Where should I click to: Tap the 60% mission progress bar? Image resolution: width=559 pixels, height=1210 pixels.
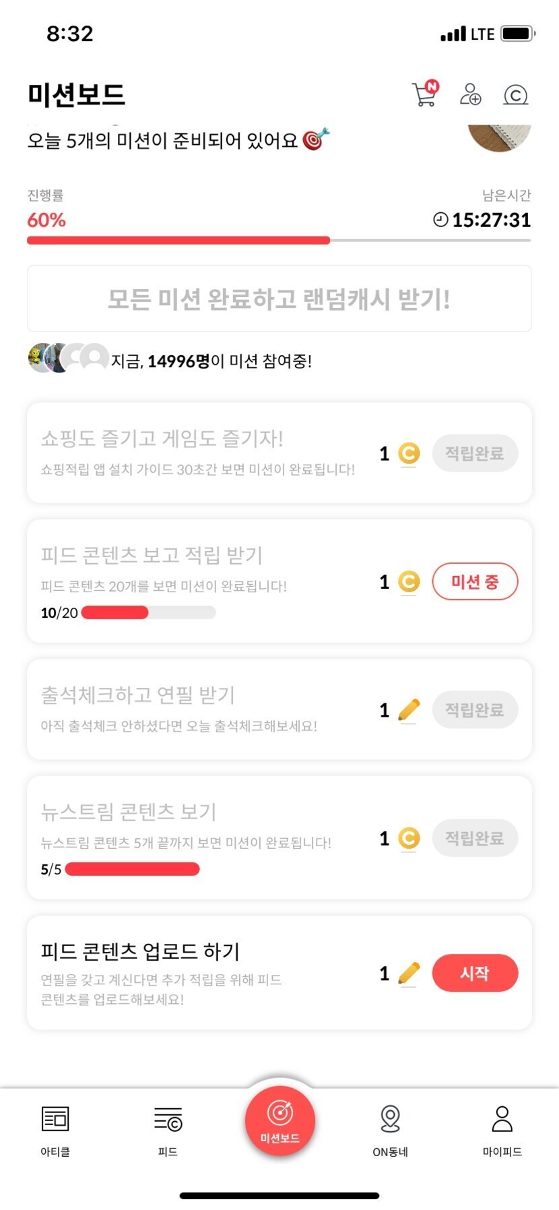coord(279,240)
